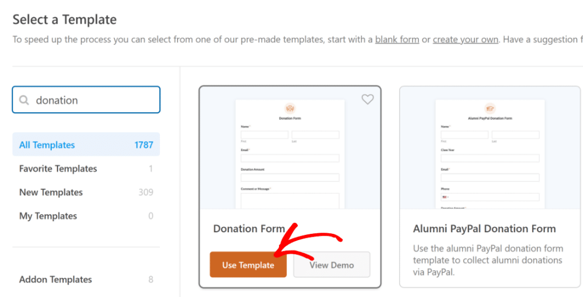Click the search magnifier icon
Image resolution: width=583 pixels, height=297 pixels.
[x=24, y=100]
